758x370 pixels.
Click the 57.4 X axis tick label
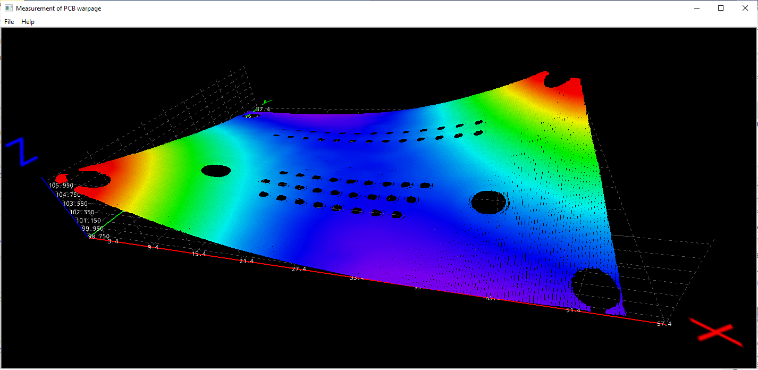click(x=664, y=324)
